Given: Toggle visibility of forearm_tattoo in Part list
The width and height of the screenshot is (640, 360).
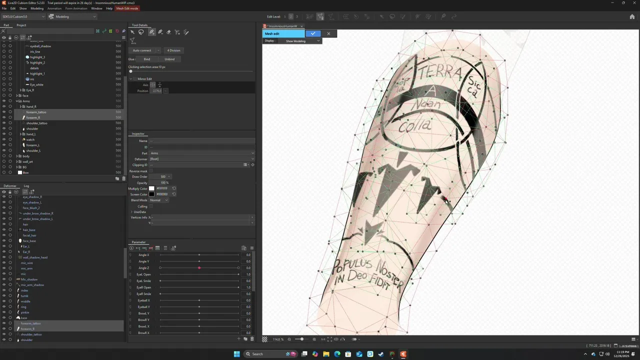Looking at the screenshot, I should coord(4,112).
